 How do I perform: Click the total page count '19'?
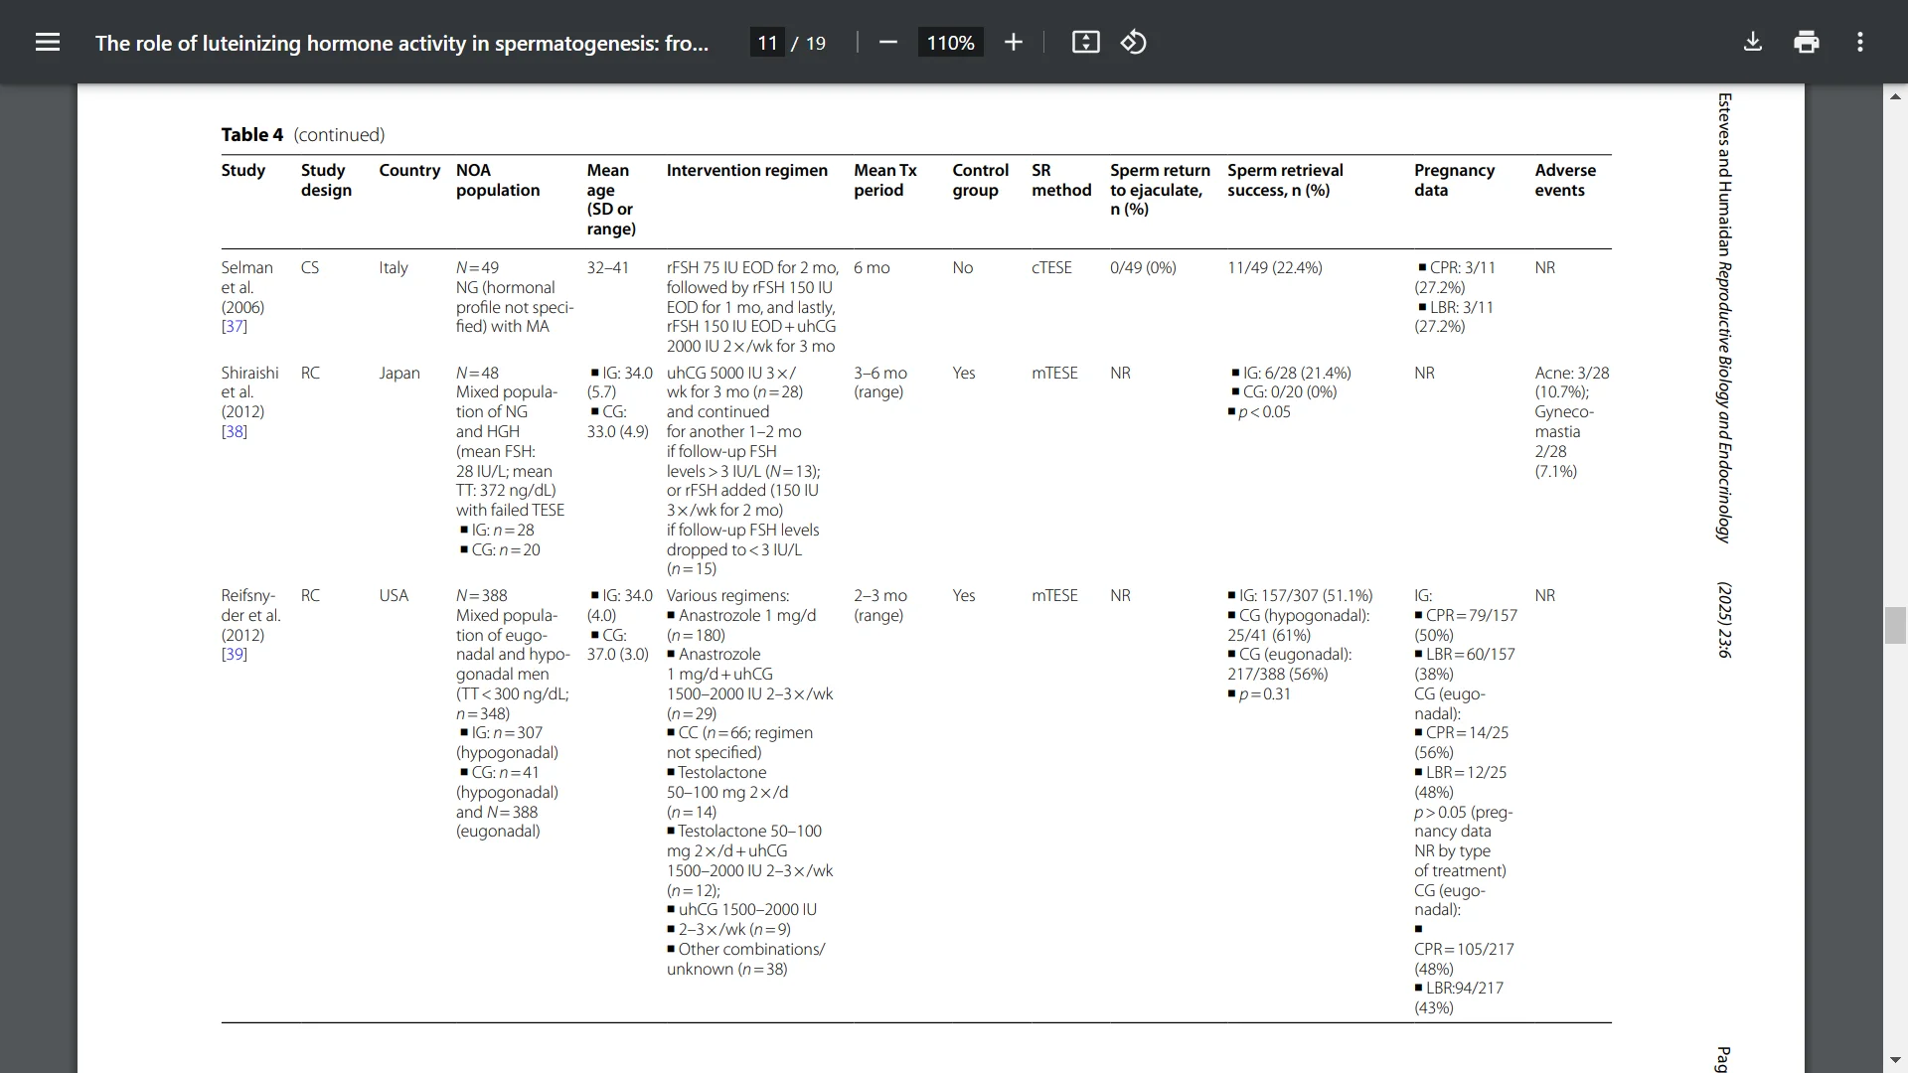(816, 43)
